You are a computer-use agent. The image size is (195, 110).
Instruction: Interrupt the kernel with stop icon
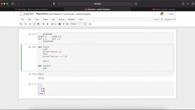pos(60,24)
